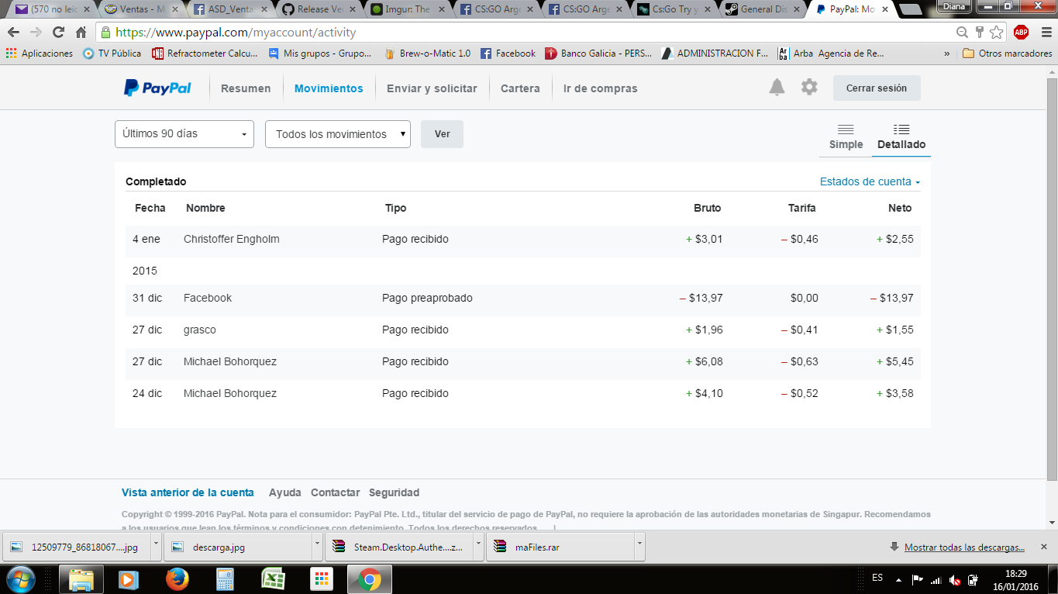This screenshot has width=1058, height=594.
Task: Click the Cerrar sesión button
Action: pos(876,88)
